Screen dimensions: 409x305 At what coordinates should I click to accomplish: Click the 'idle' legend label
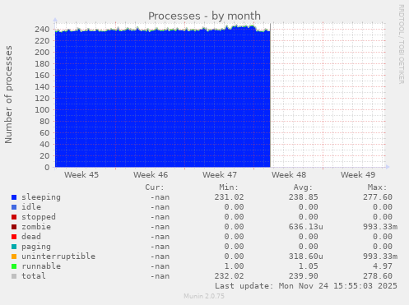pos(31,207)
